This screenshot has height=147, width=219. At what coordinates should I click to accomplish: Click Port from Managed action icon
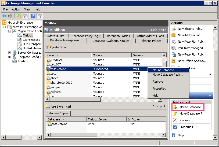click(174, 48)
